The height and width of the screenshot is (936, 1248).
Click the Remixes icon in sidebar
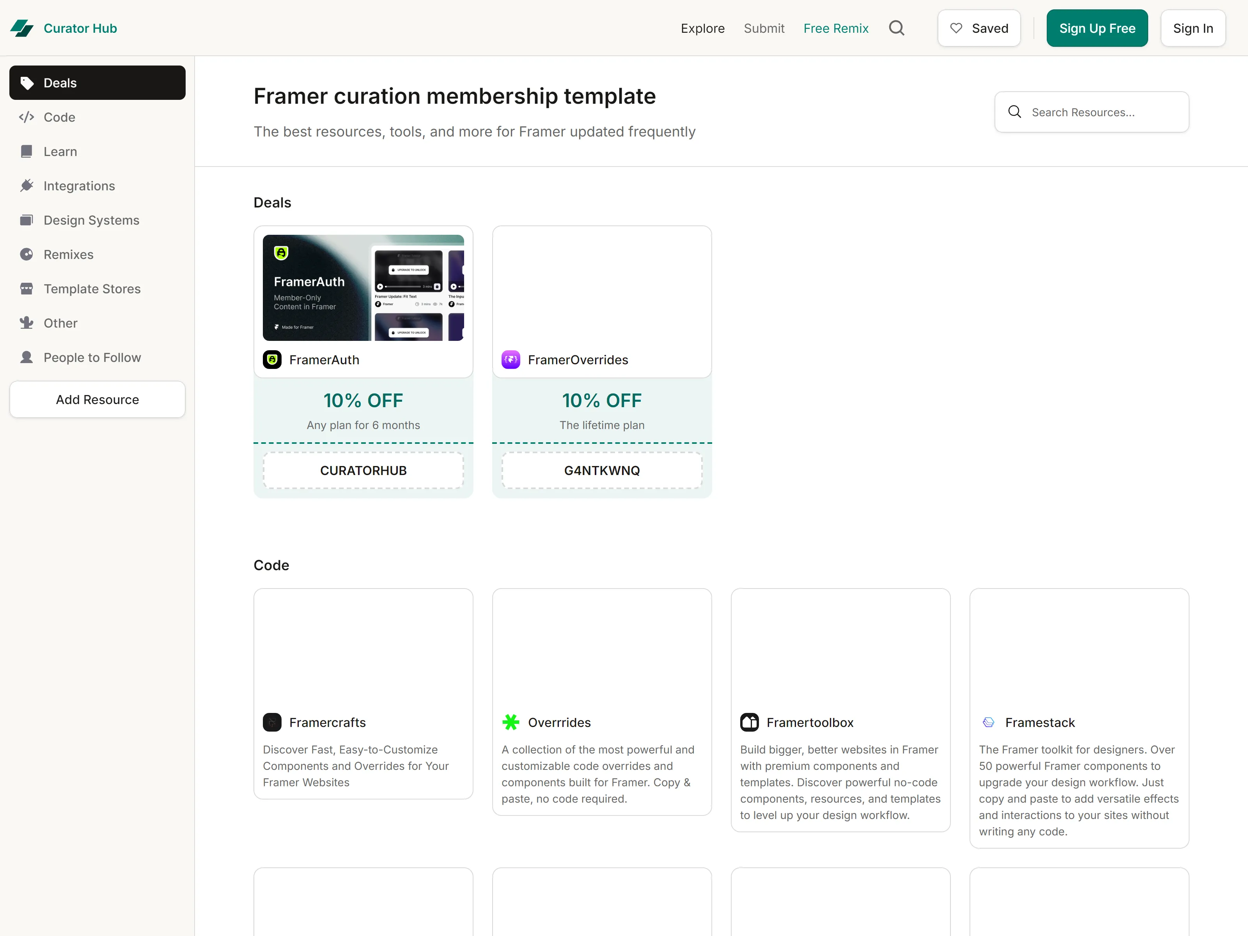coord(27,254)
